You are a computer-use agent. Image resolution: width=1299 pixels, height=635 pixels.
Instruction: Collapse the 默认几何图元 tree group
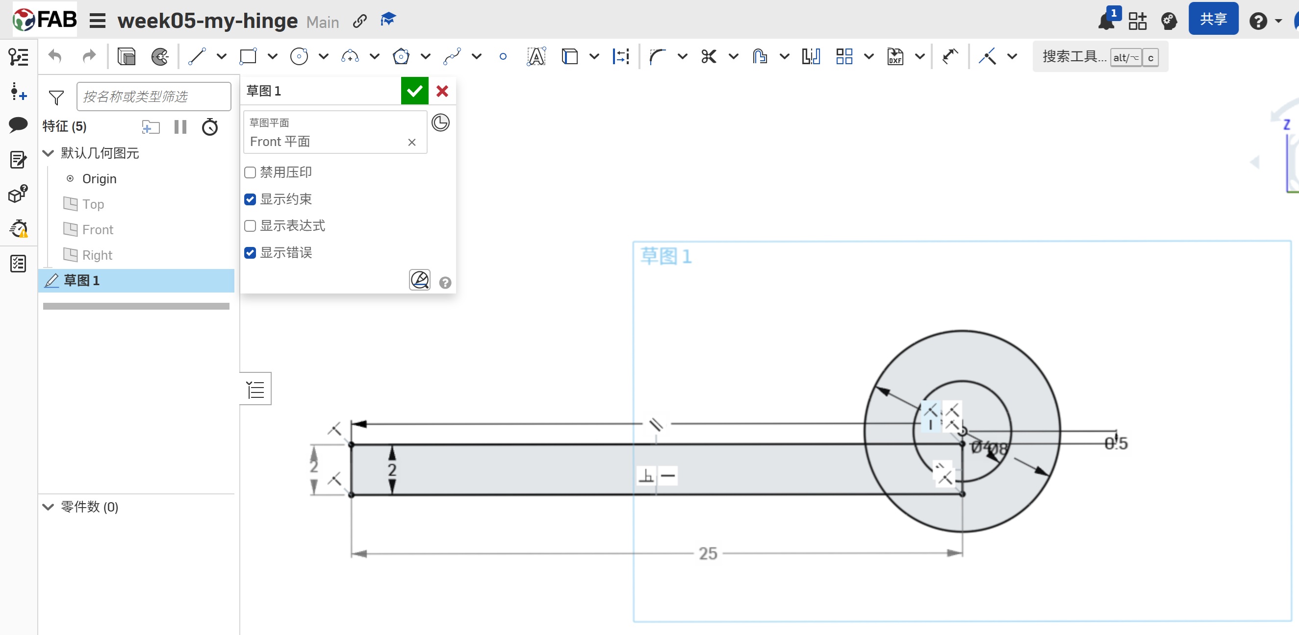click(49, 153)
